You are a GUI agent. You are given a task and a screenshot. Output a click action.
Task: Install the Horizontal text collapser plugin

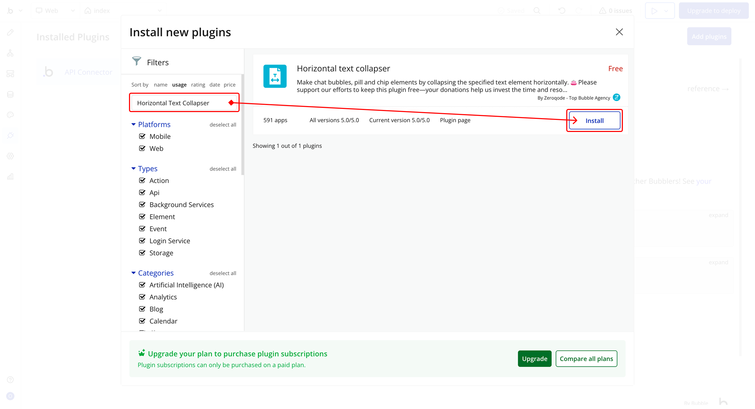click(594, 121)
